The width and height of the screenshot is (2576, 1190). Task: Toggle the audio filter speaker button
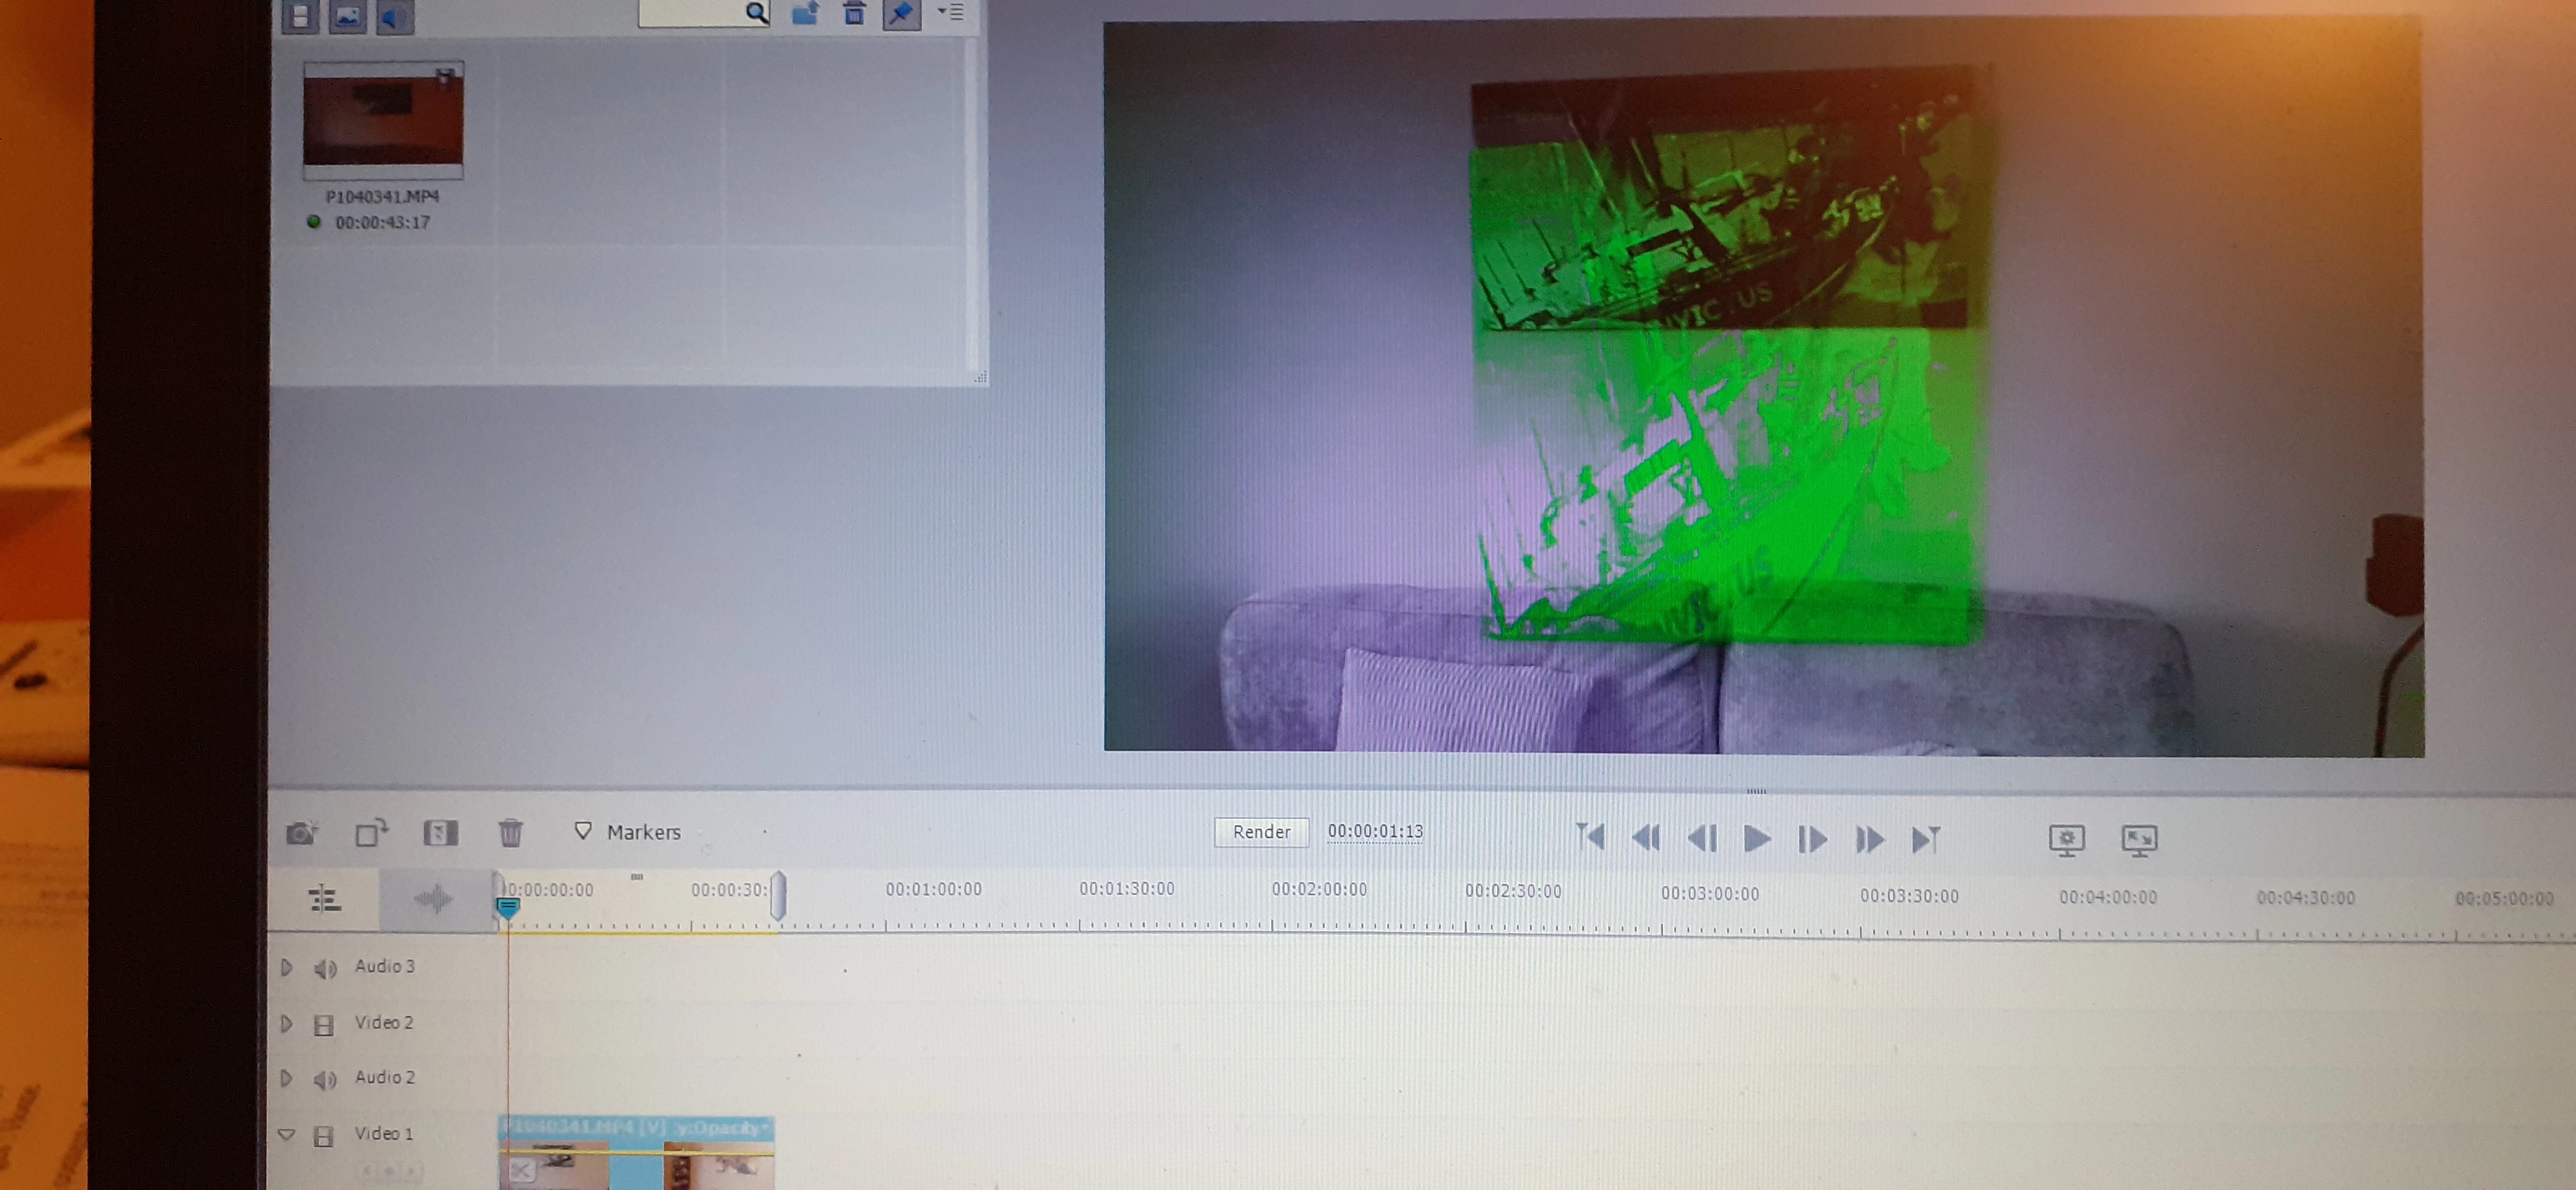395,16
